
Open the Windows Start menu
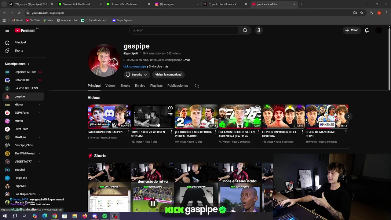(5, 216)
